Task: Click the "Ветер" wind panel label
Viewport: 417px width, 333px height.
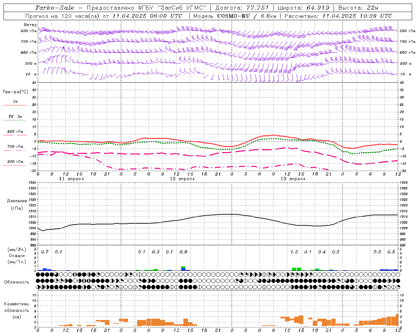Action: (x=30, y=25)
